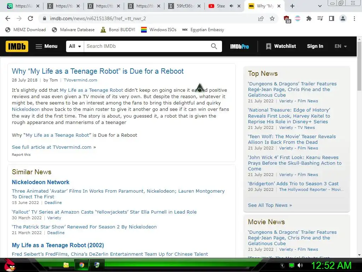
Task: Open See full article at TVovermind.com
Action: 54,147
